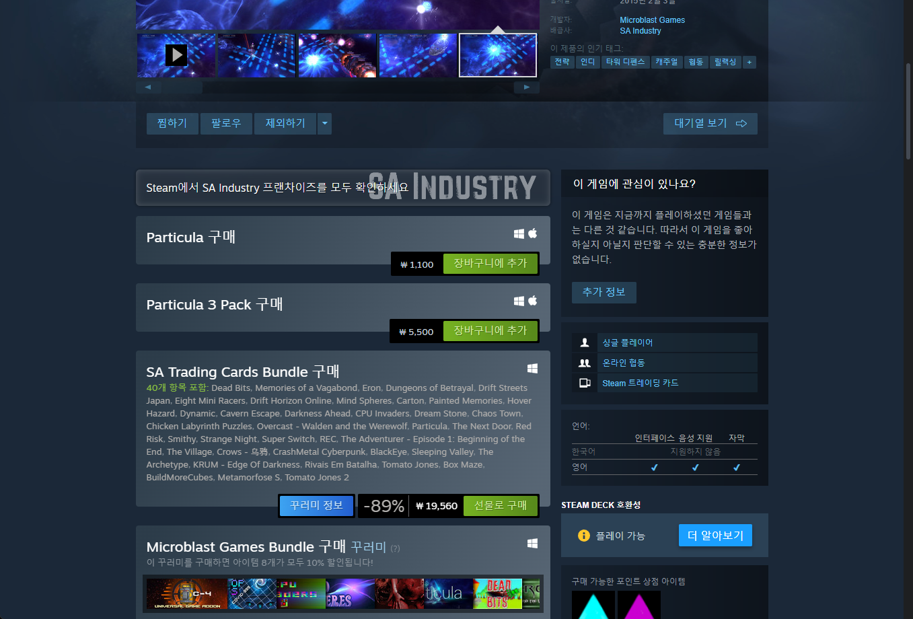
Task: Select the second screenshot thumbnail
Action: [x=256, y=55]
